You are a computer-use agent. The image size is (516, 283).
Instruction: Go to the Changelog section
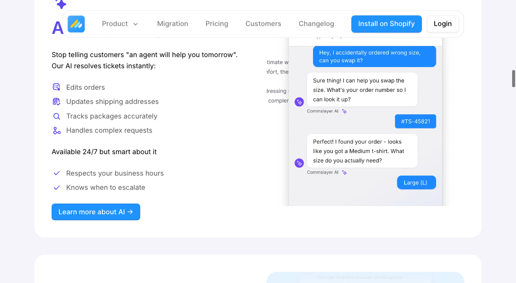pos(316,24)
